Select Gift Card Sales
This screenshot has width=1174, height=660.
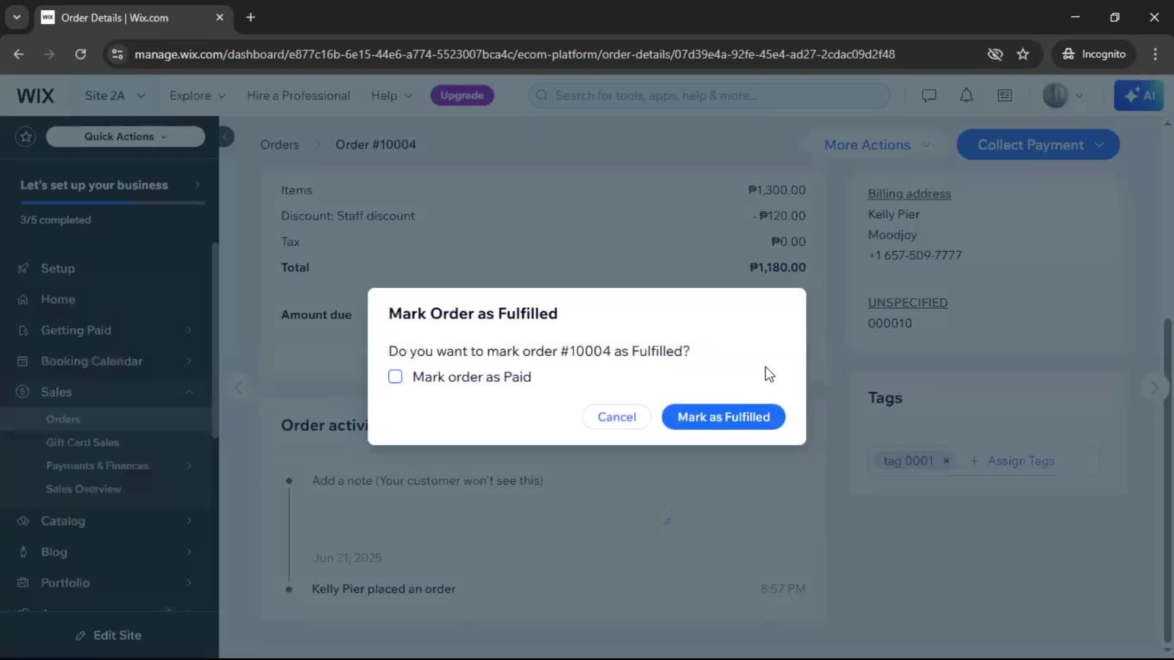83,442
